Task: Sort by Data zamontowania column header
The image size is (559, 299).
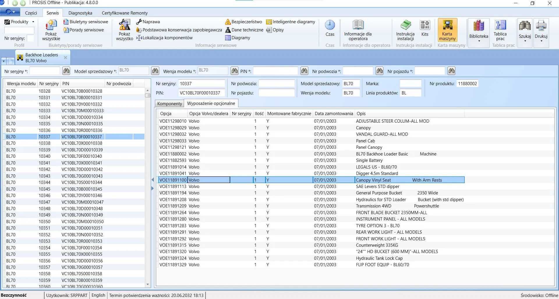Action: 334,114
